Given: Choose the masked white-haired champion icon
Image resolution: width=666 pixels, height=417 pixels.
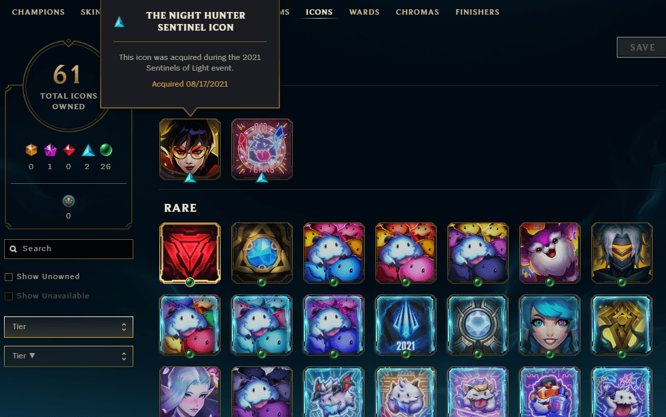Looking at the screenshot, I should point(622,253).
